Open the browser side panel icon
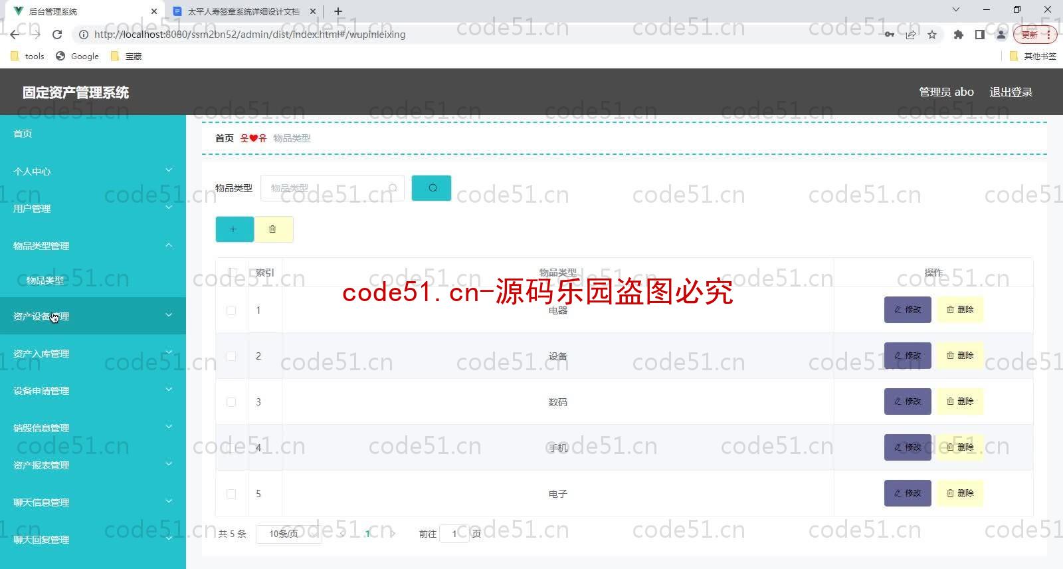The height and width of the screenshot is (569, 1063). coord(979,35)
